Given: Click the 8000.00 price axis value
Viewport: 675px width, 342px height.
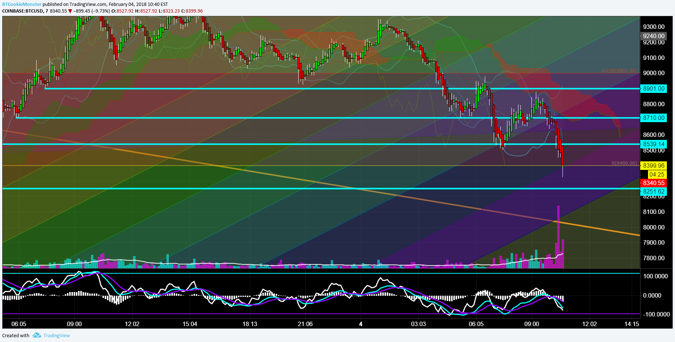Looking at the screenshot, I should (x=654, y=227).
